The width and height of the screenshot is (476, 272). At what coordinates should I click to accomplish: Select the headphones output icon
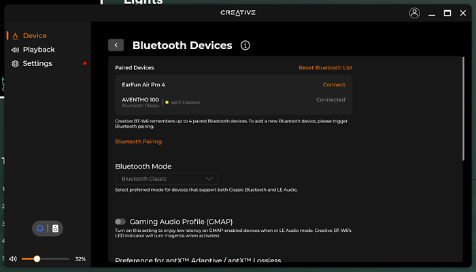click(39, 228)
